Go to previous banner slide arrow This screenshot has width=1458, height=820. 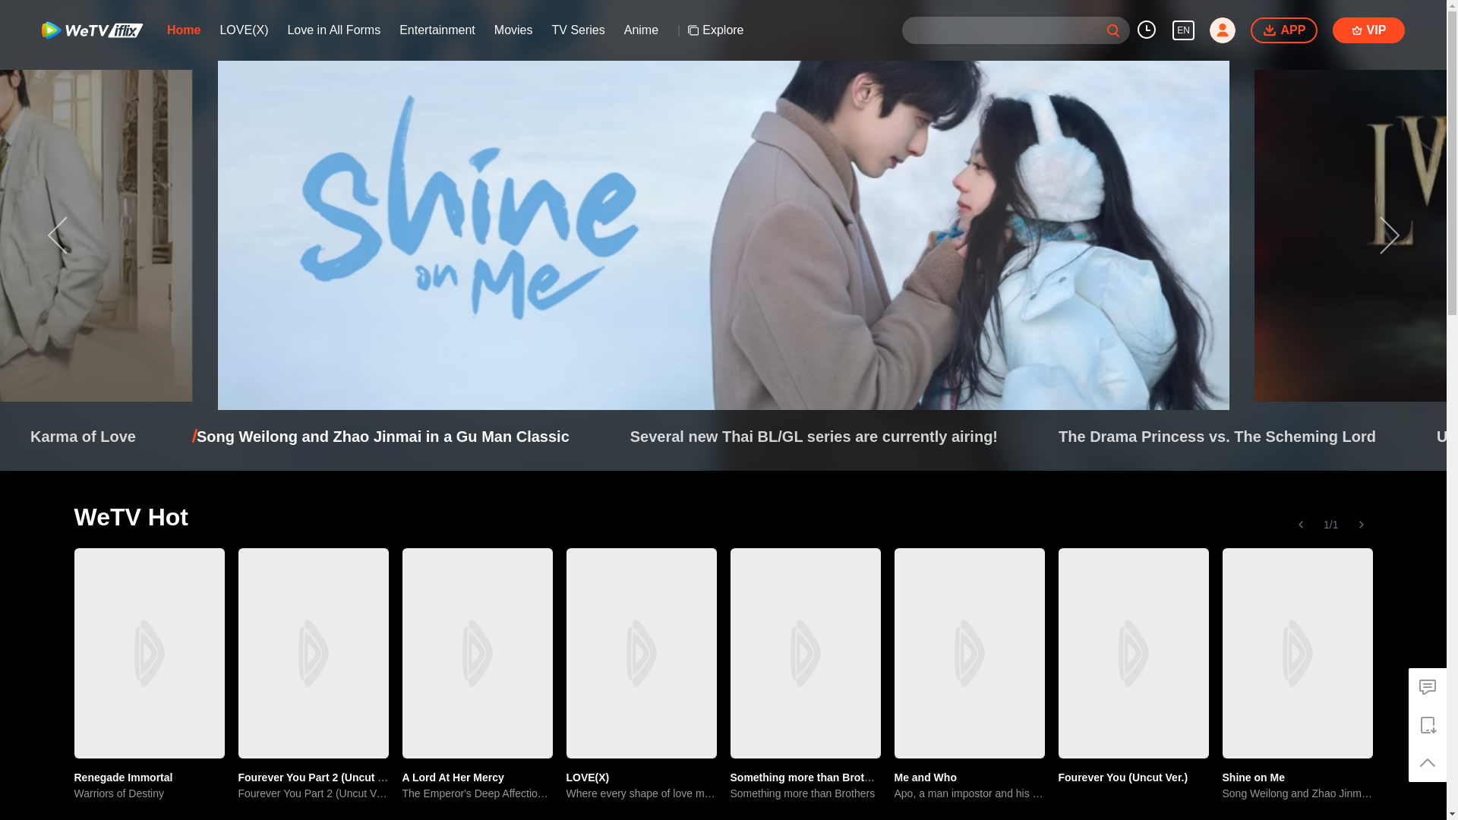pos(58,235)
